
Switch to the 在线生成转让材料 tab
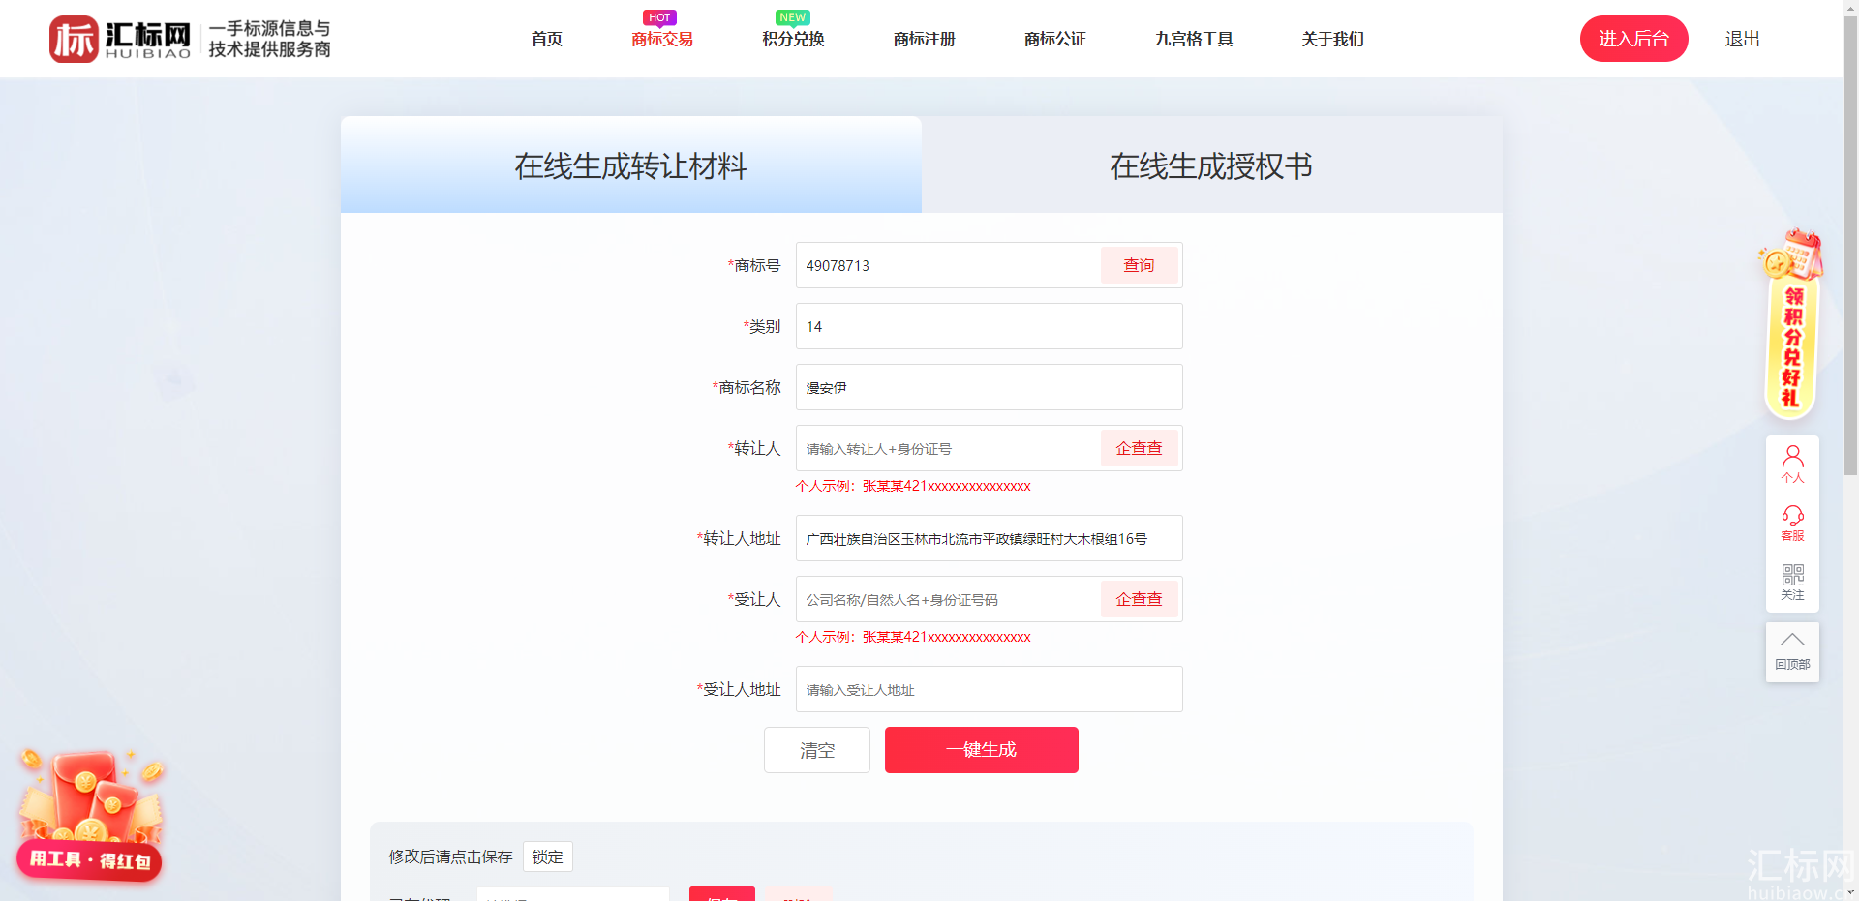631,165
